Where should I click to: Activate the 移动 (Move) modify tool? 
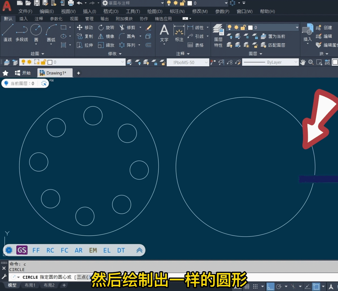click(x=85, y=27)
